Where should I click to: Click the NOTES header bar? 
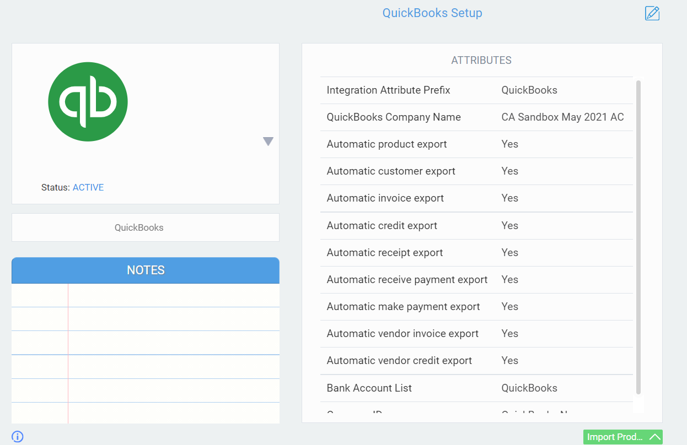point(146,270)
